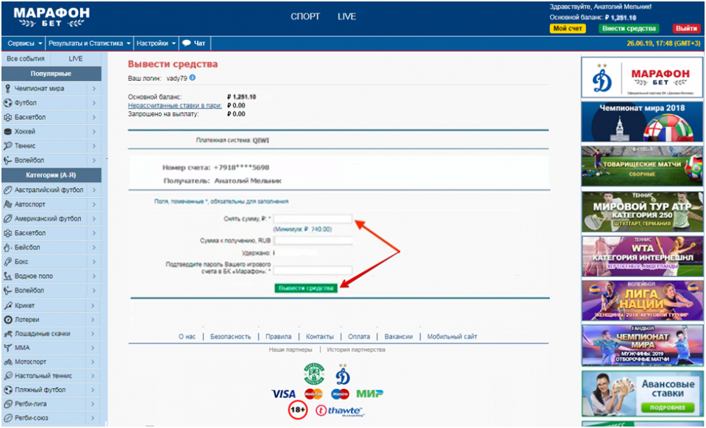Open the Сервисы dropdown menu

[x=24, y=43]
